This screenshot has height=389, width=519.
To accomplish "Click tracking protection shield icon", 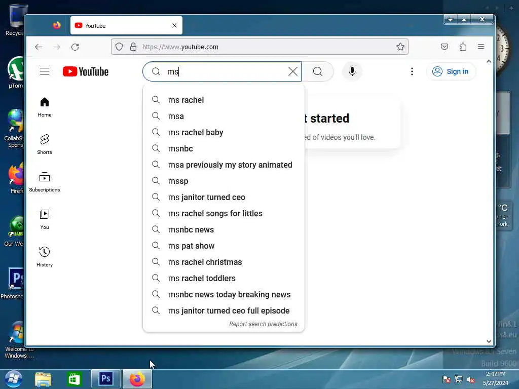I will [119, 47].
